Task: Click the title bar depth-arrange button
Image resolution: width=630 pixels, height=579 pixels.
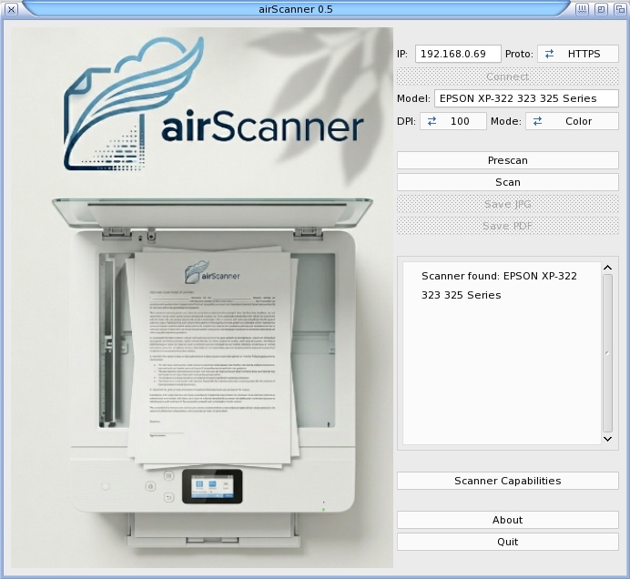Action: click(x=620, y=9)
